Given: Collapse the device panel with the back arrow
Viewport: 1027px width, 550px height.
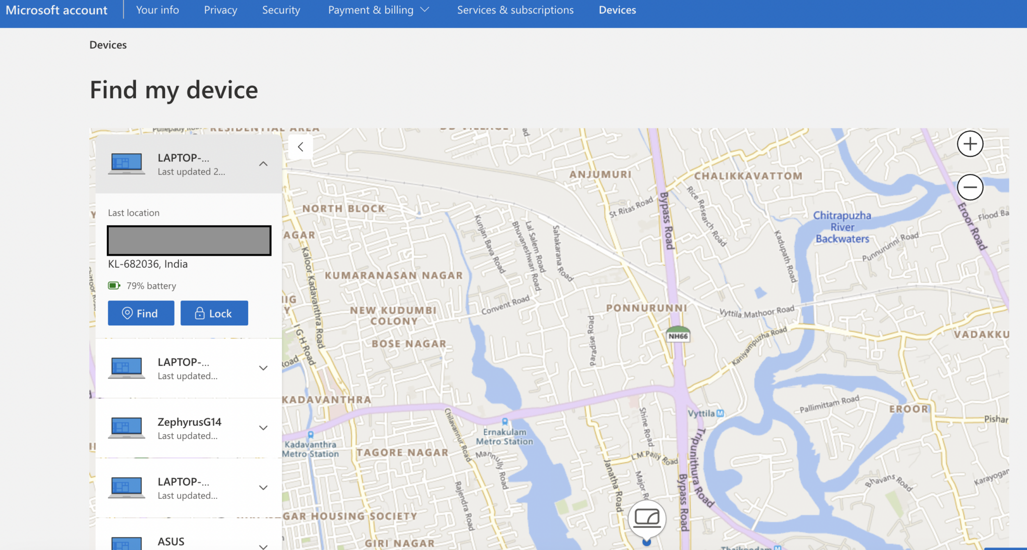Looking at the screenshot, I should [x=300, y=147].
